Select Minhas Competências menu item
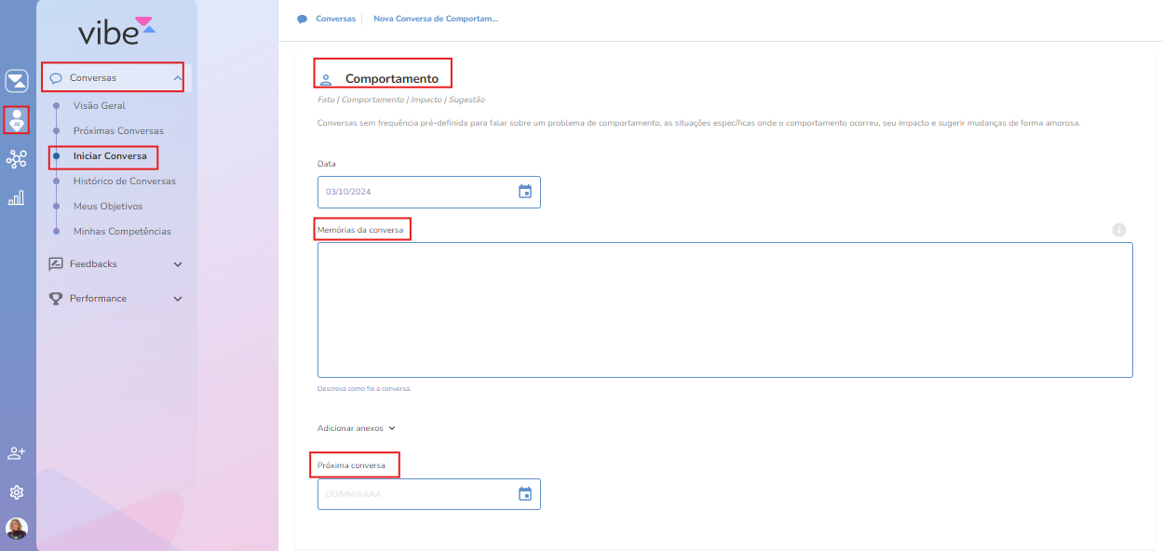 122,232
